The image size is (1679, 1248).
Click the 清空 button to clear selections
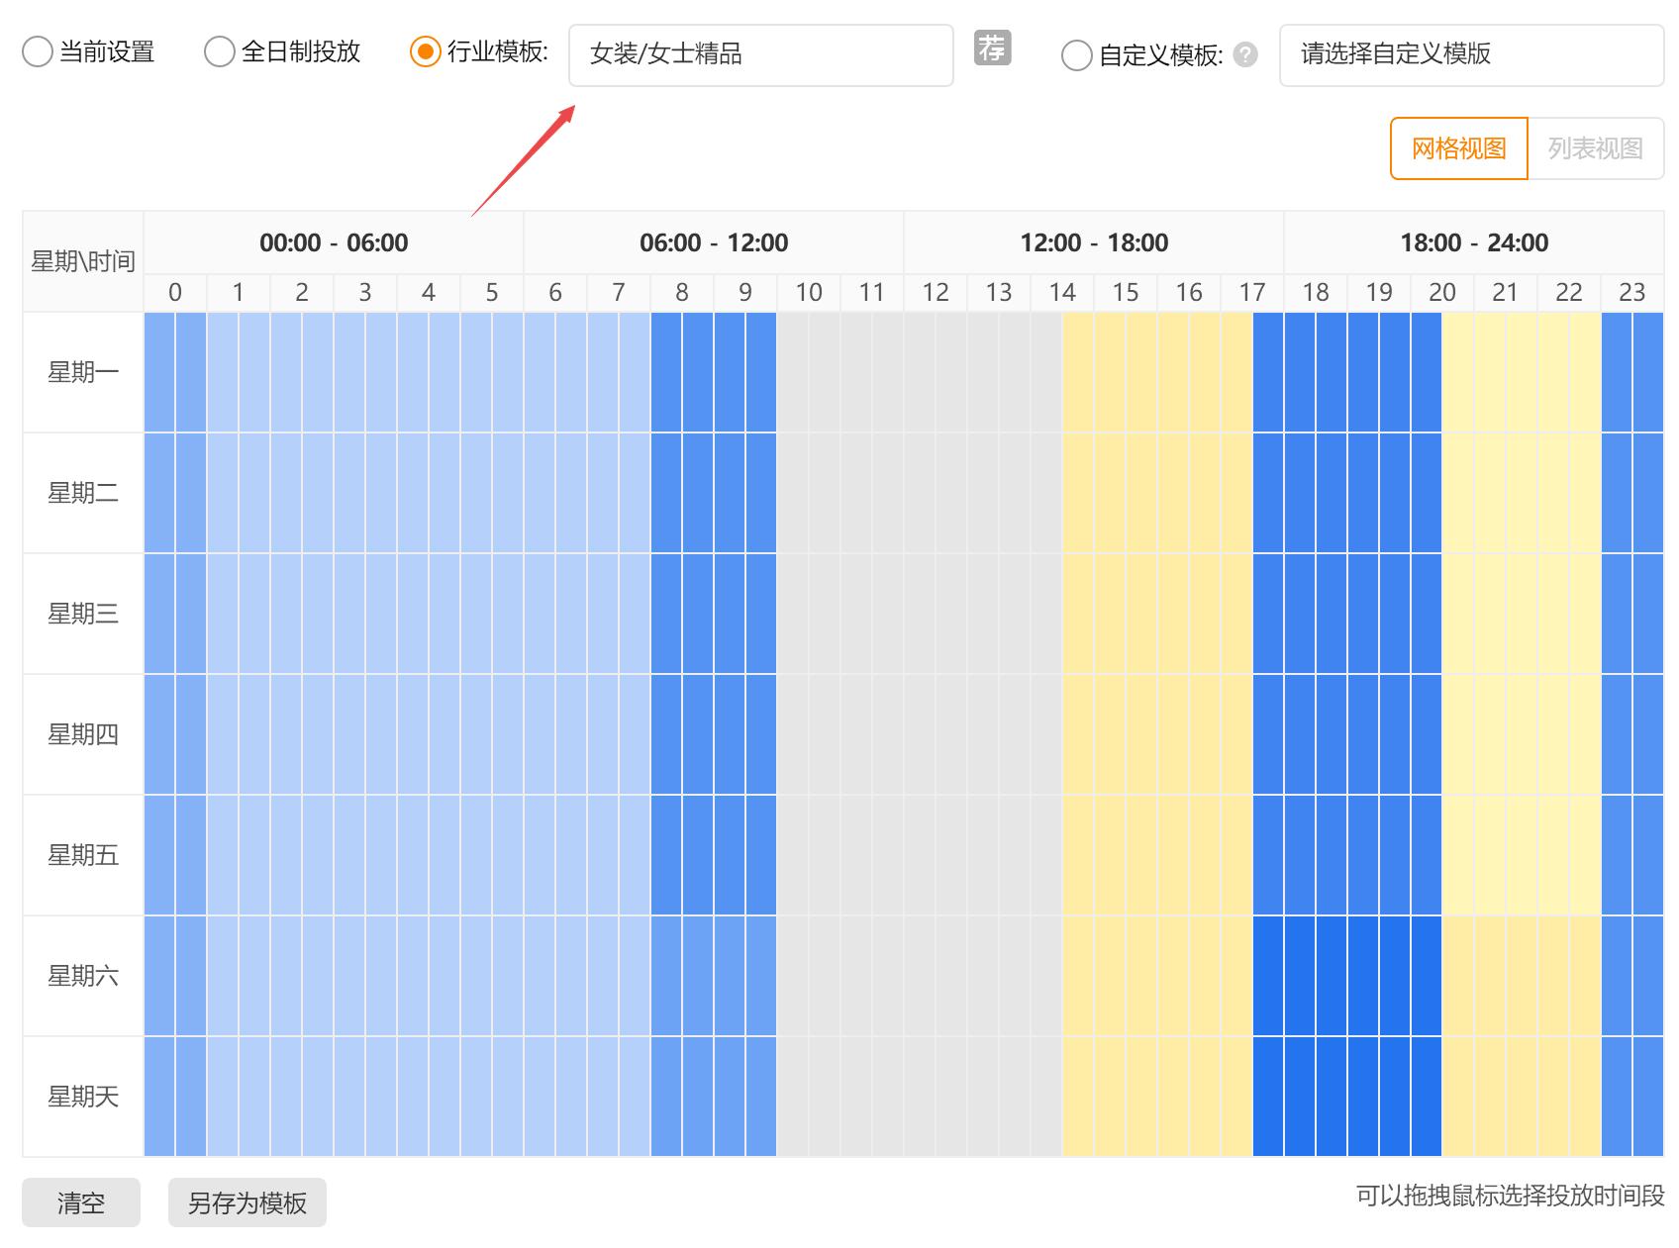click(x=80, y=1202)
